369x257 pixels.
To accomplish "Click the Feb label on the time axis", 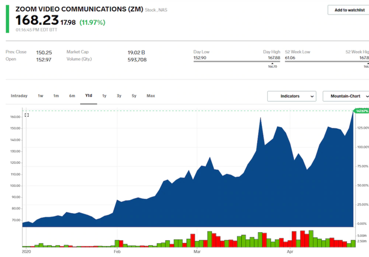I will tap(117, 252).
